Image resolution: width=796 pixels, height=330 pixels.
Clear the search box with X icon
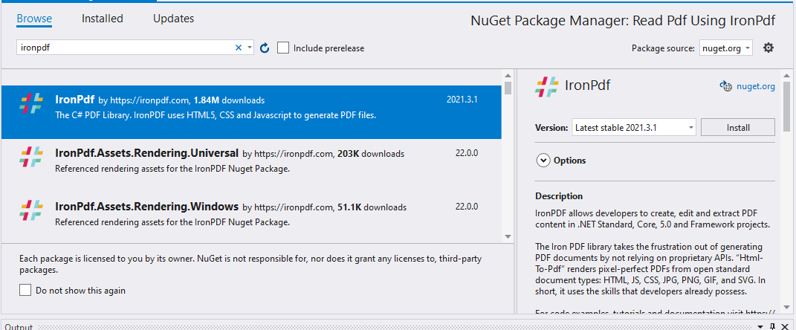(239, 48)
